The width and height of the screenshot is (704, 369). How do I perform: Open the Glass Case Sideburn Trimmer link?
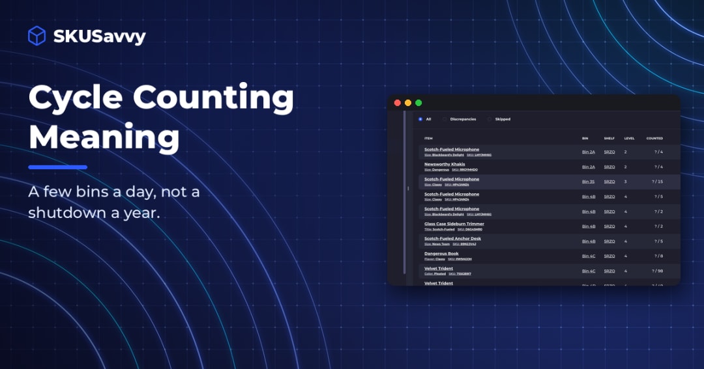coord(454,224)
